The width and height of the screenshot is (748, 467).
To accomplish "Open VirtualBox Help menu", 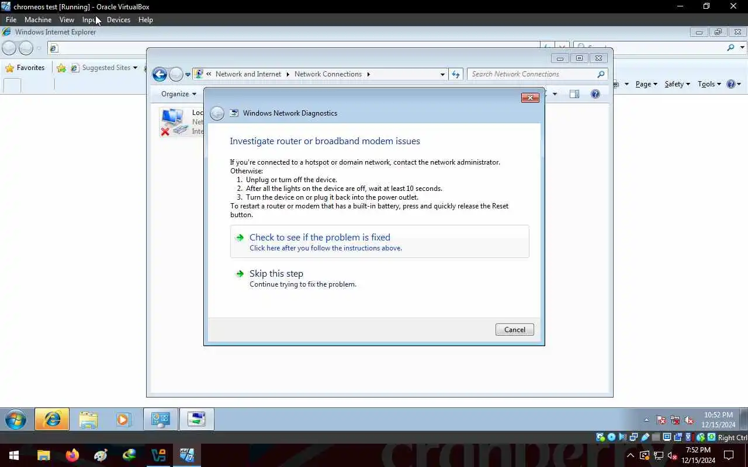I will [x=146, y=20].
